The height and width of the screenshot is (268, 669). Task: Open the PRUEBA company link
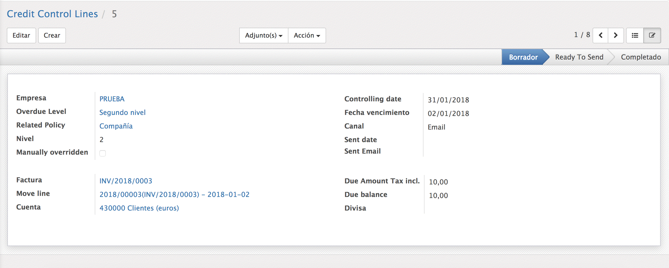[x=112, y=99]
